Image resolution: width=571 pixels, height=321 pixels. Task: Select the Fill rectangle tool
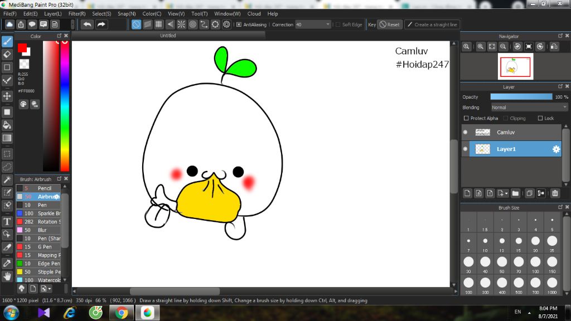[7, 112]
